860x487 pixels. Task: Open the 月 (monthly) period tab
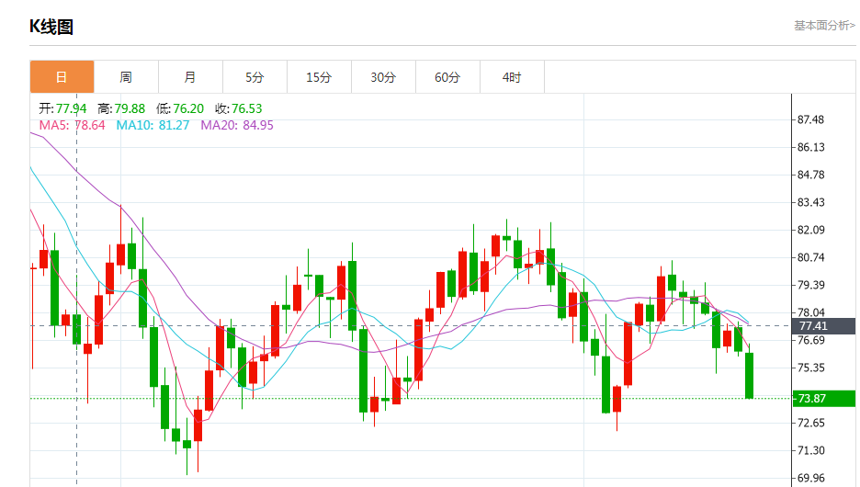point(190,77)
